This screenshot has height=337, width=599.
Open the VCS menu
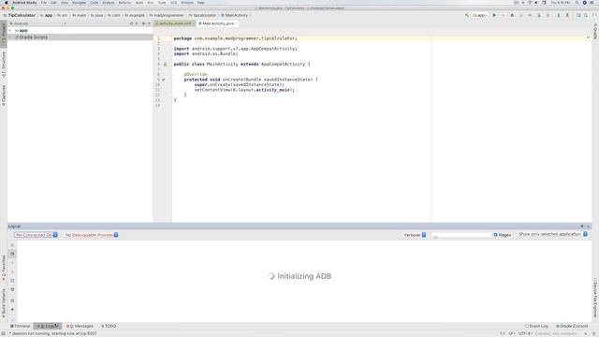tap(174, 2)
